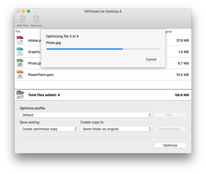Click the green zoom window button
Screen dimensions: 206x174
point(29,11)
